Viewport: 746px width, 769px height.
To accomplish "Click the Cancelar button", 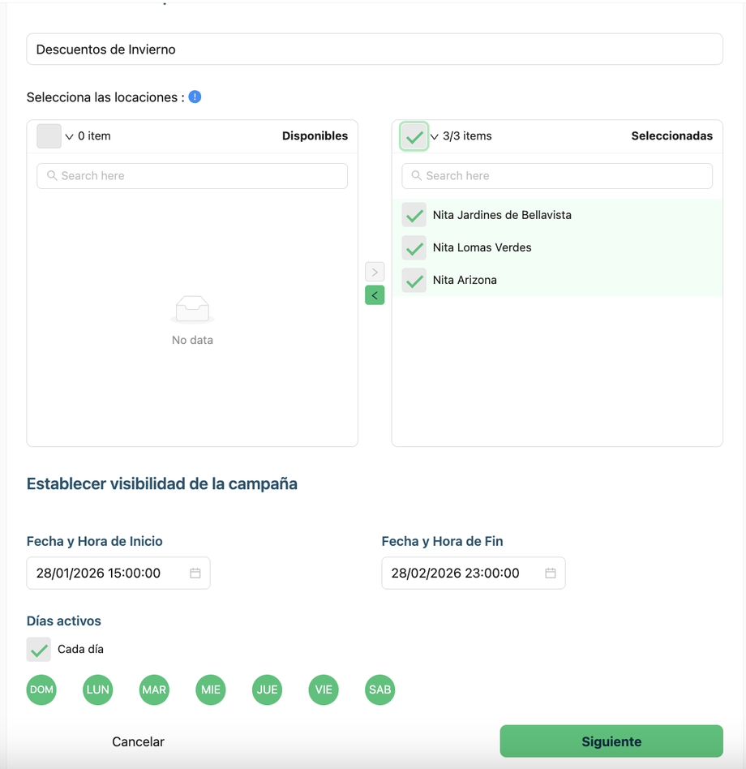I will (138, 741).
